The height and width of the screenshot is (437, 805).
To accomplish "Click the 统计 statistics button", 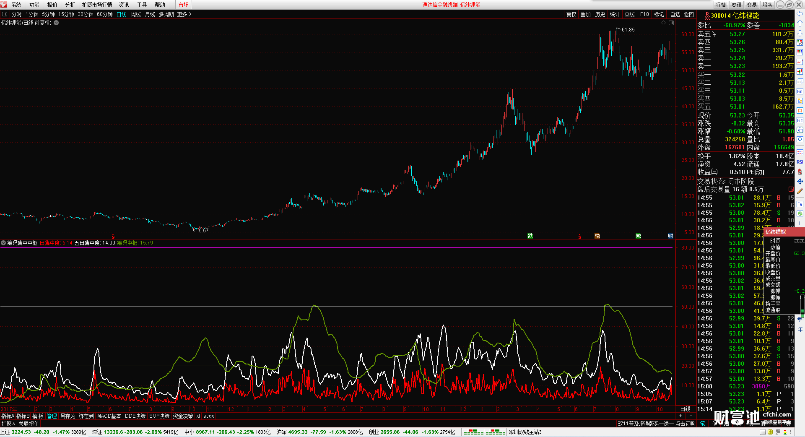I will [x=615, y=14].
